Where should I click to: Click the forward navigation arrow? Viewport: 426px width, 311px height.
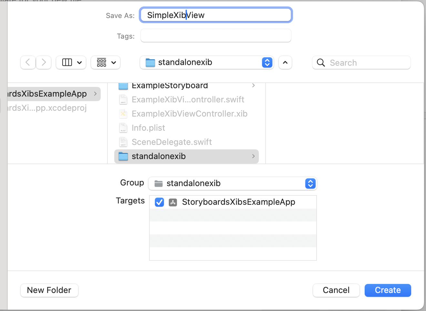(44, 62)
